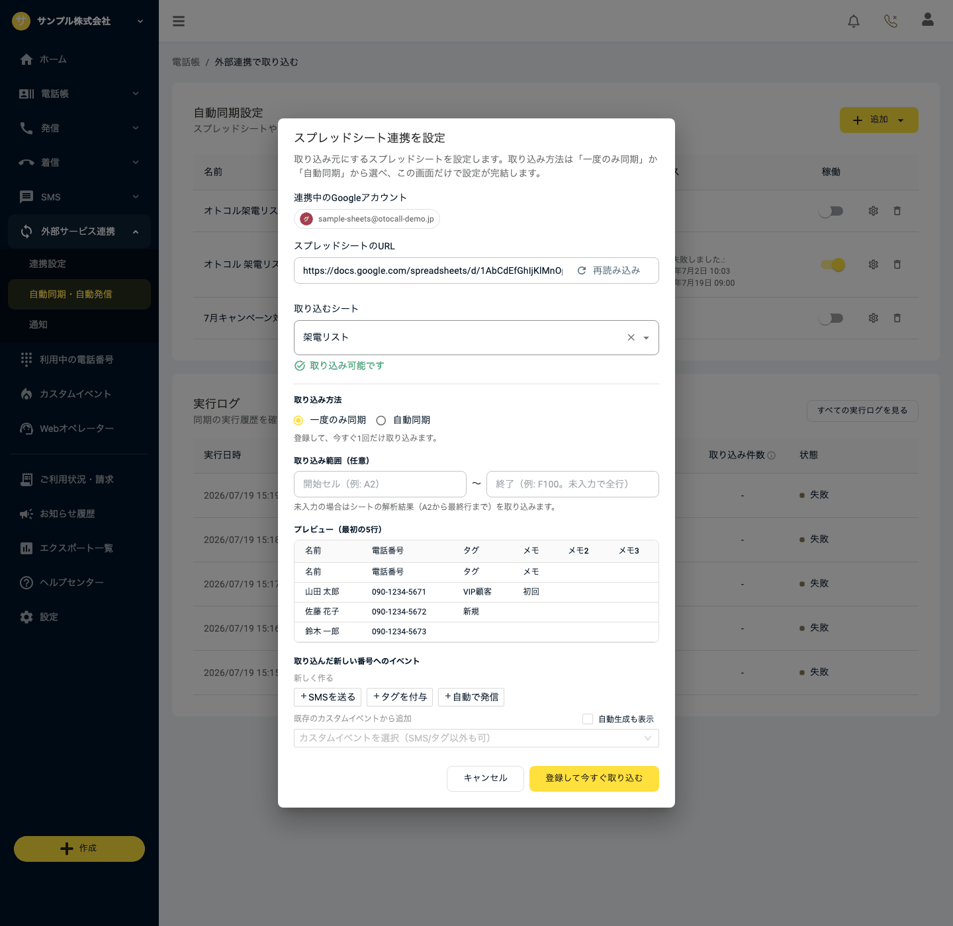
Task: Open gear settings for オトコル架電リスト row
Action: click(x=874, y=211)
